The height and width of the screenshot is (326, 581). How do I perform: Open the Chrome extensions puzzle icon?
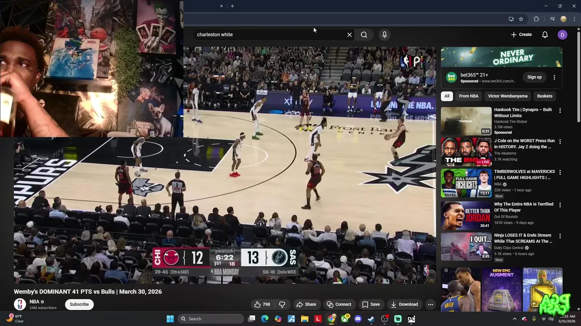[x=537, y=19]
